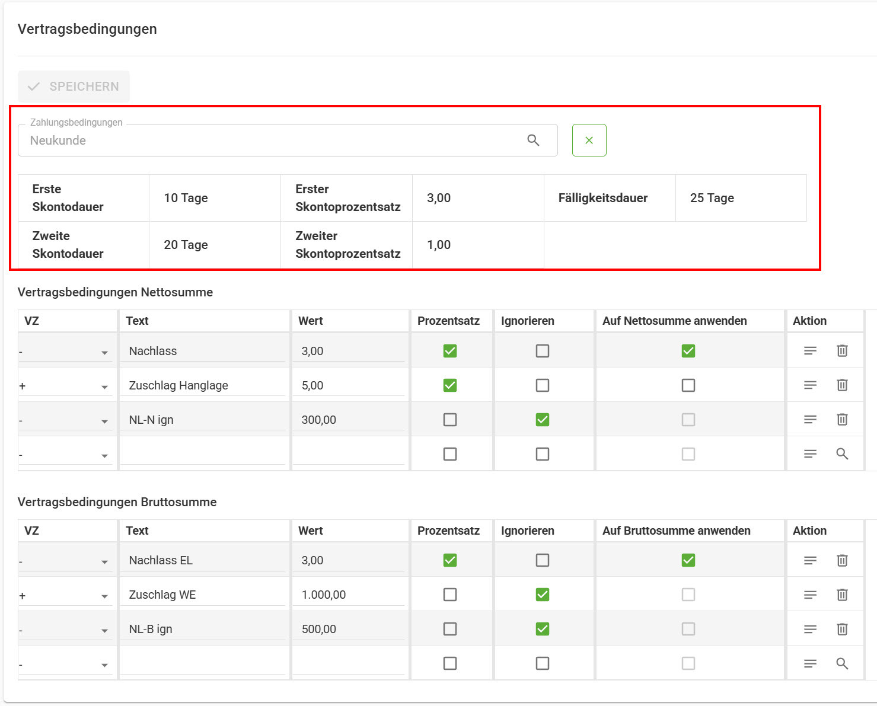Open details lines icon for NL-B ign
Screen dimensions: 877x706
pos(810,629)
